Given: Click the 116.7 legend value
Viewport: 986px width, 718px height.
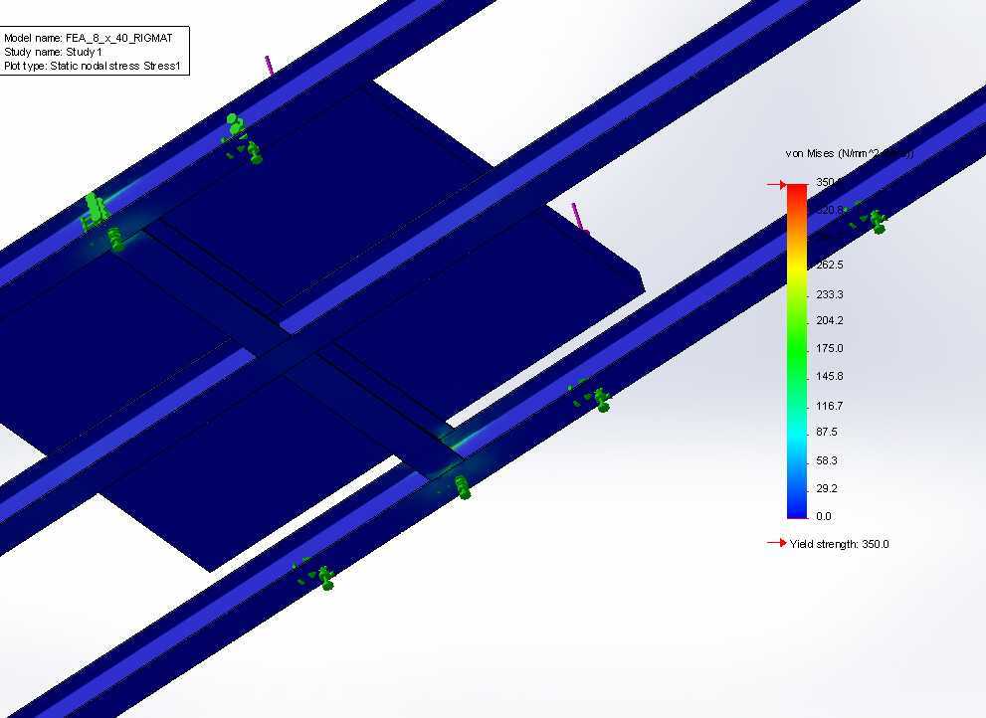Looking at the screenshot, I should click(x=830, y=406).
